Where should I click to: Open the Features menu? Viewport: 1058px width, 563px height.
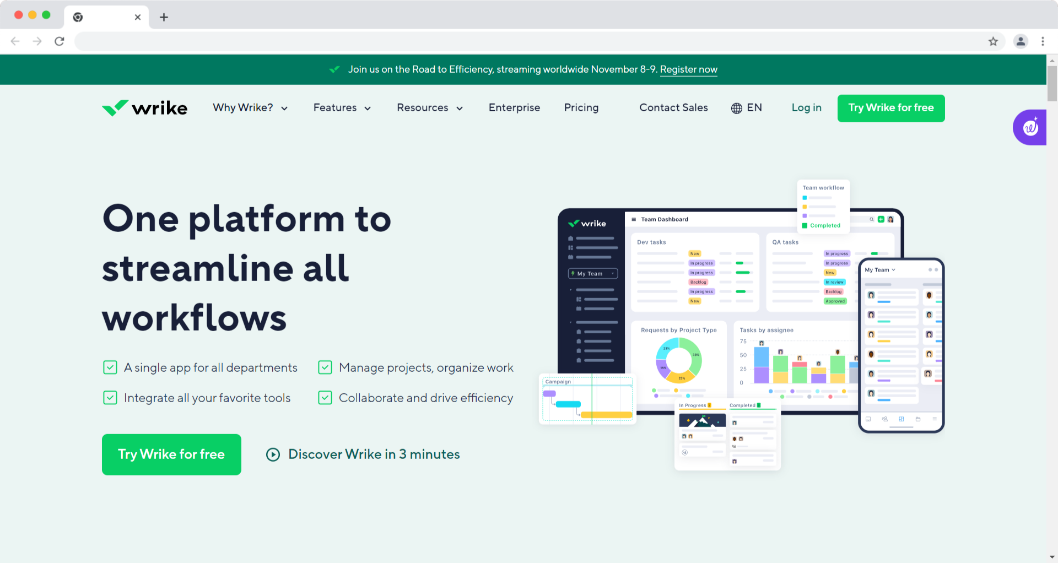[x=342, y=108]
